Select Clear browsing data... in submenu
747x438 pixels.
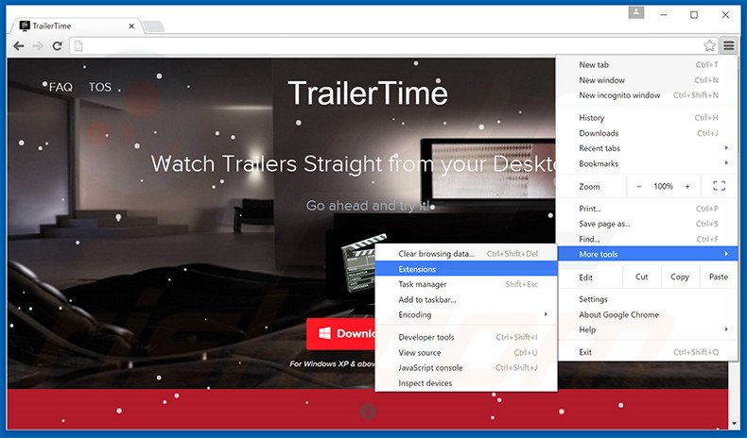466,254
